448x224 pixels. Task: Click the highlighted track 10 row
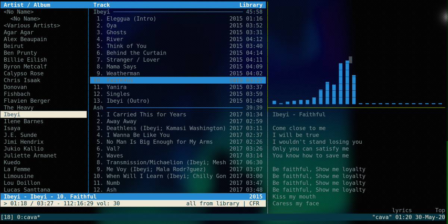click(178, 80)
